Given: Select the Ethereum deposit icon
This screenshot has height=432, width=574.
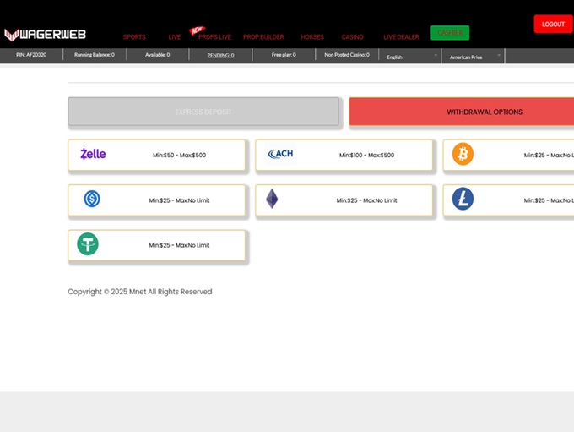Looking at the screenshot, I should click(x=272, y=200).
